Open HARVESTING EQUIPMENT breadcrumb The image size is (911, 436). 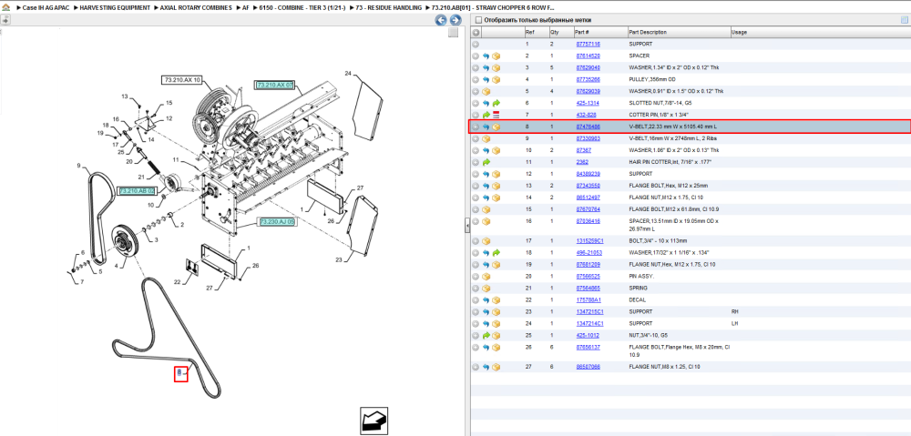pyautogui.click(x=115, y=8)
